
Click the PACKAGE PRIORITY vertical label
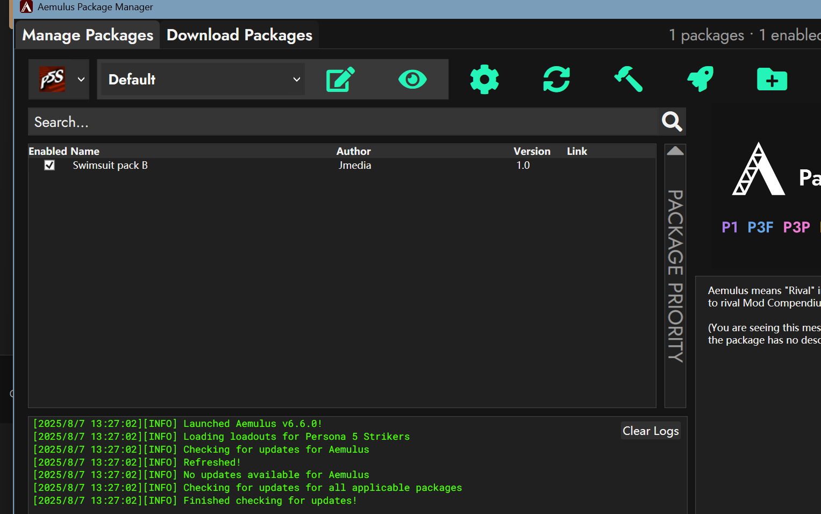(675, 276)
